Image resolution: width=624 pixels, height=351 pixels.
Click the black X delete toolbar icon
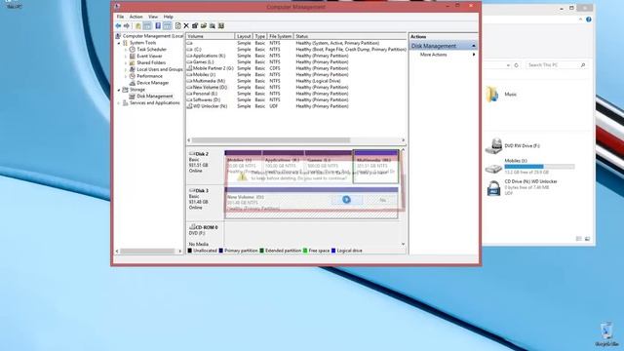point(186,26)
